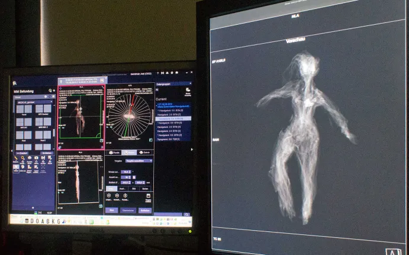Switch to the curved ranges tab
This screenshot has height=255, width=409.
coord(144,153)
